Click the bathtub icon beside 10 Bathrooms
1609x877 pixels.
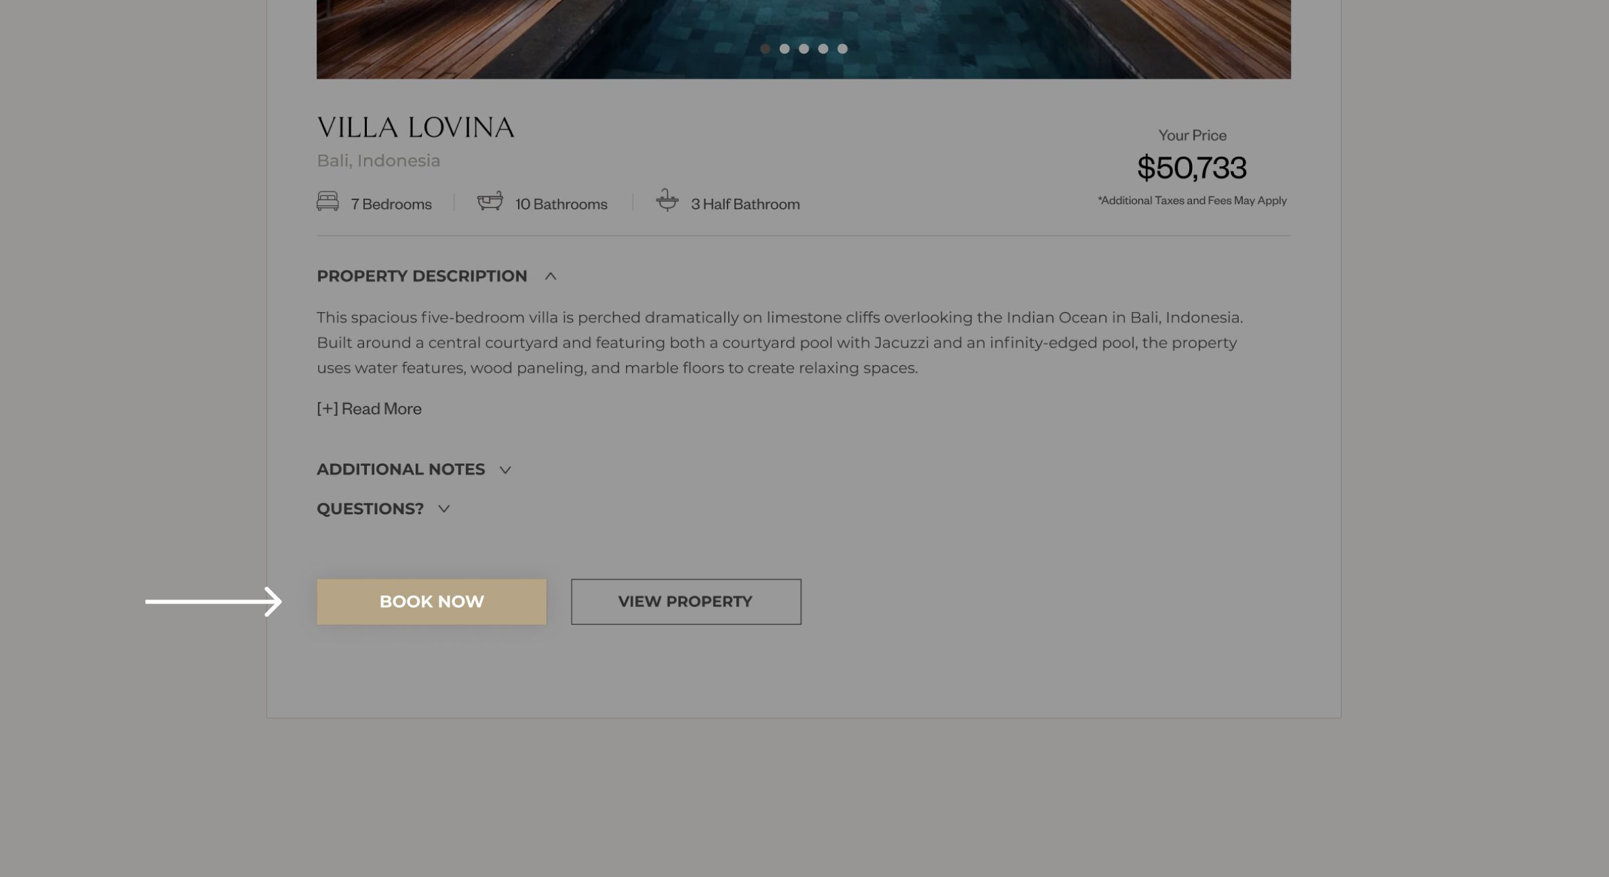(490, 201)
